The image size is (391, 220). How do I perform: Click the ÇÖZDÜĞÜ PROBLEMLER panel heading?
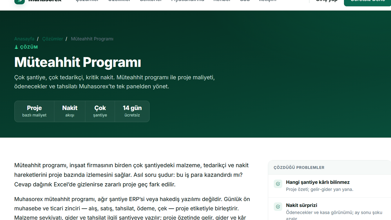click(299, 167)
